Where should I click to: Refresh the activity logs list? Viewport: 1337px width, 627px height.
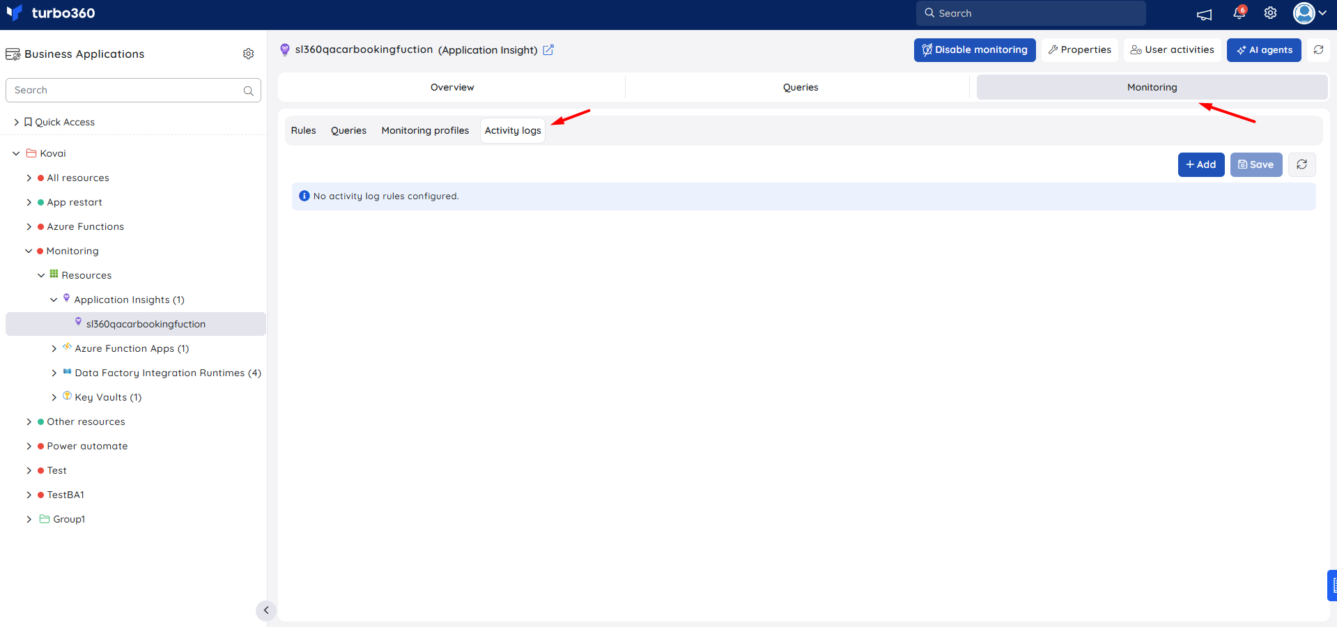[x=1302, y=164]
